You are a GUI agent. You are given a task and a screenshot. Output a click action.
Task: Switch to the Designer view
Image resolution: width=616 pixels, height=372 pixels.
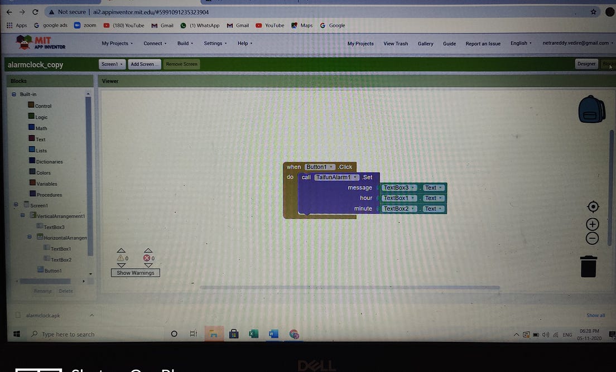(x=586, y=64)
